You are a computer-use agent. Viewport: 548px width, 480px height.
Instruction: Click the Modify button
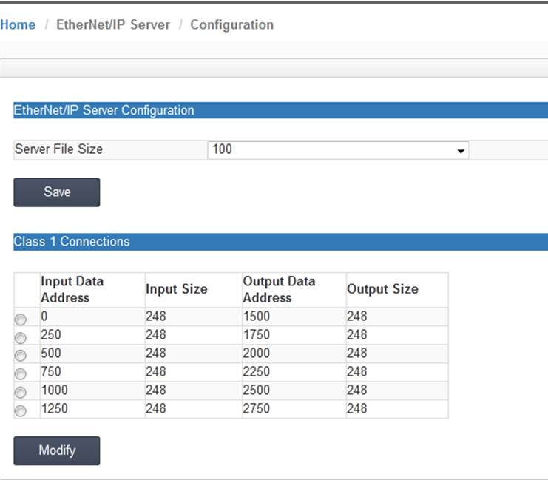click(57, 450)
